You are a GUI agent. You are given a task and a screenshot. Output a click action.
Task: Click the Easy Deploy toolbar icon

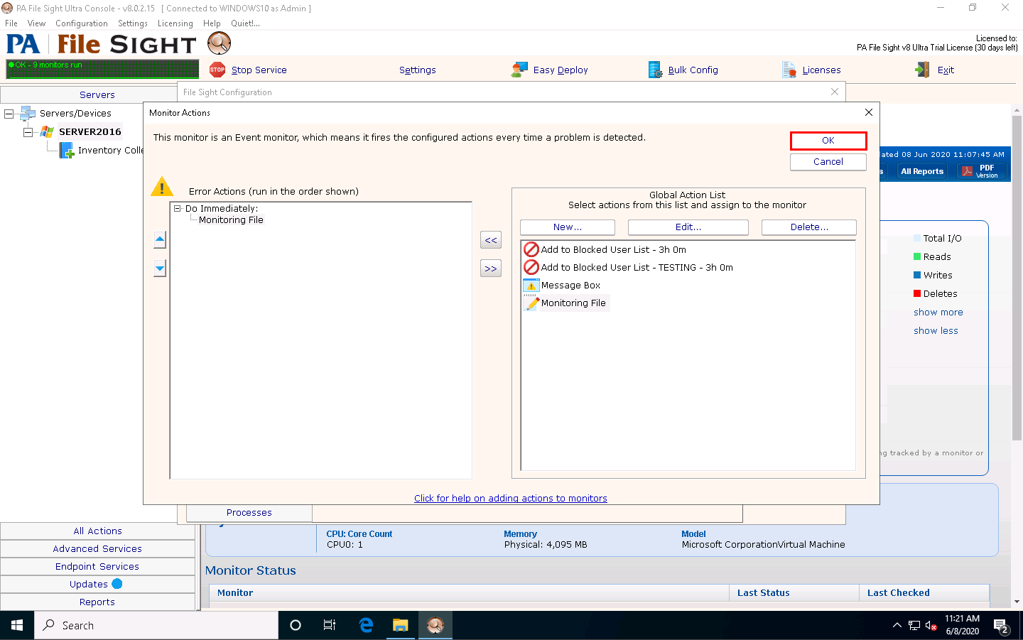(519, 70)
